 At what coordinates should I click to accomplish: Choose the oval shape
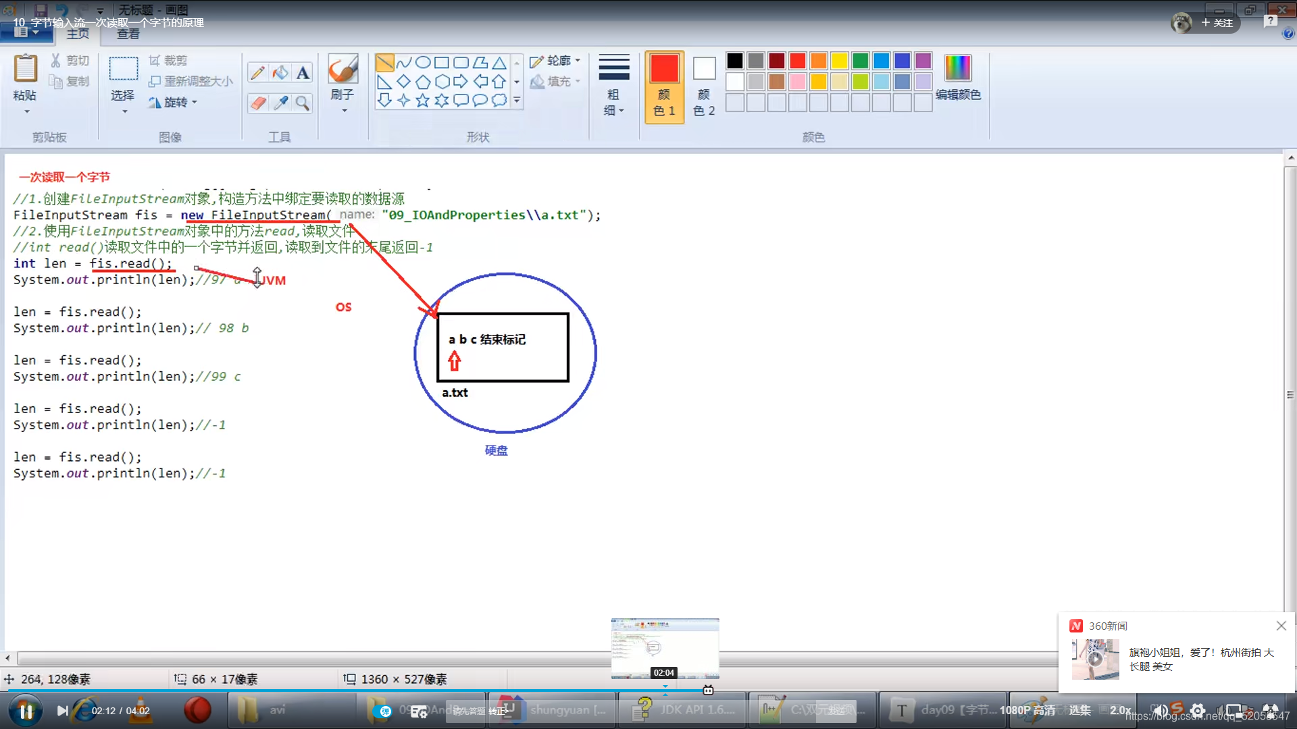pyautogui.click(x=423, y=63)
